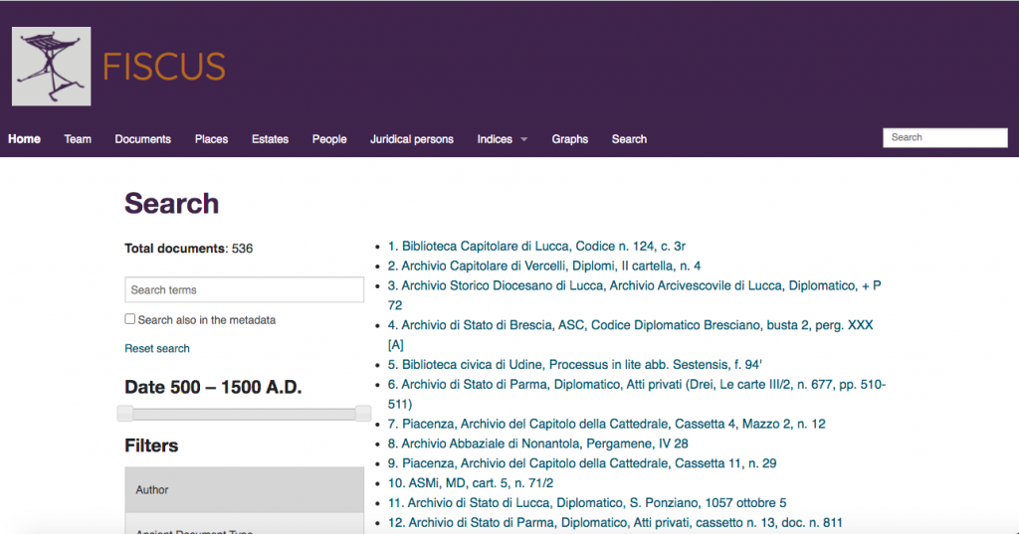1019x534 pixels.
Task: Open the Graphs page
Action: pyautogui.click(x=570, y=139)
